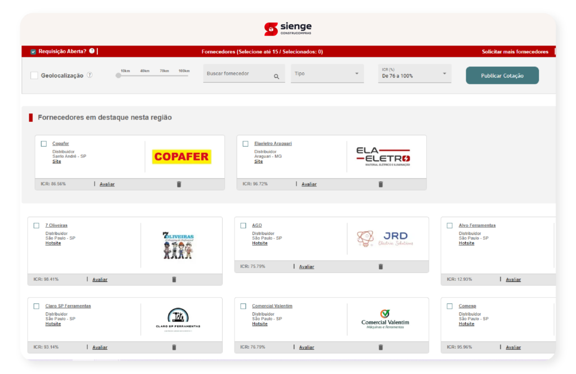Screen dimensions: 576x374
Task: Open the Comercial Valentim name link
Action: [x=272, y=306]
